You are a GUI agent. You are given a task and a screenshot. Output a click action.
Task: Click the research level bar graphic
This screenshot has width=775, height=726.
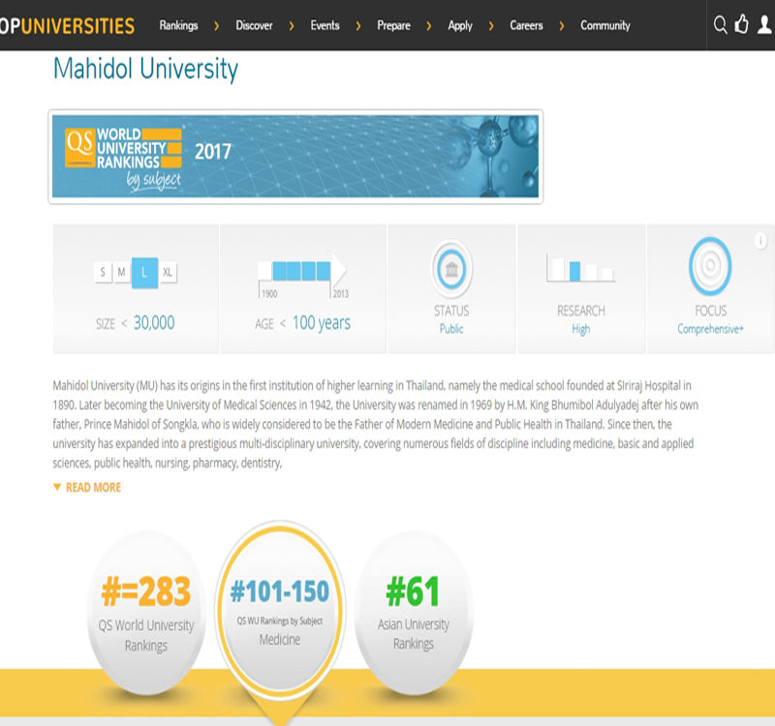[580, 270]
